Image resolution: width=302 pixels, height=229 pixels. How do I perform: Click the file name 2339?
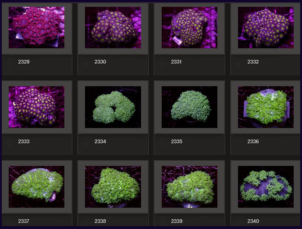tap(176, 221)
